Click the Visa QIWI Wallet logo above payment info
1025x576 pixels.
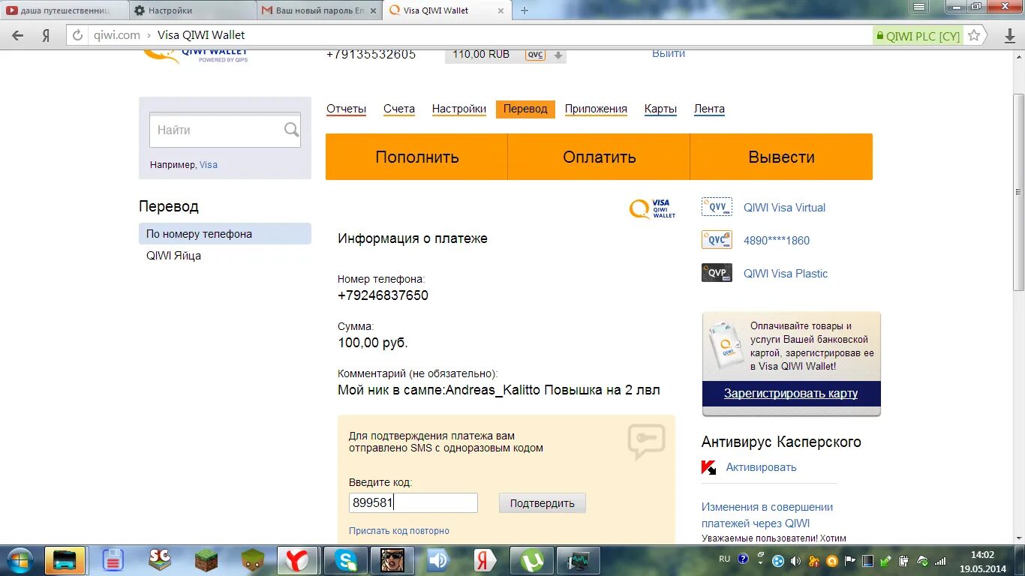(652, 208)
